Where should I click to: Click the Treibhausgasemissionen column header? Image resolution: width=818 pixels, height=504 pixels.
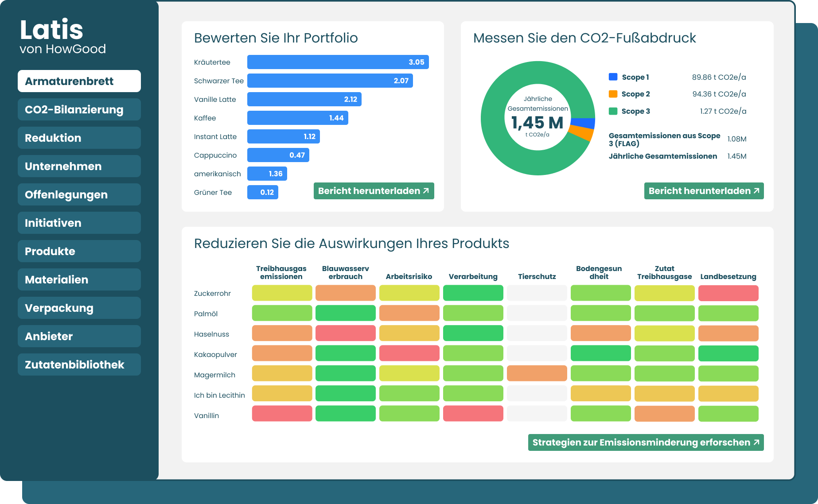[281, 272]
